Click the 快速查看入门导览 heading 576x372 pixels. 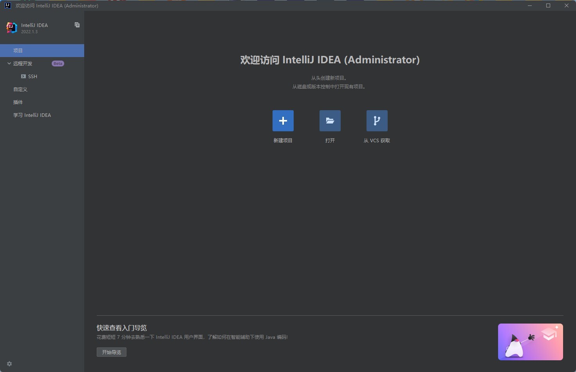(x=122, y=328)
